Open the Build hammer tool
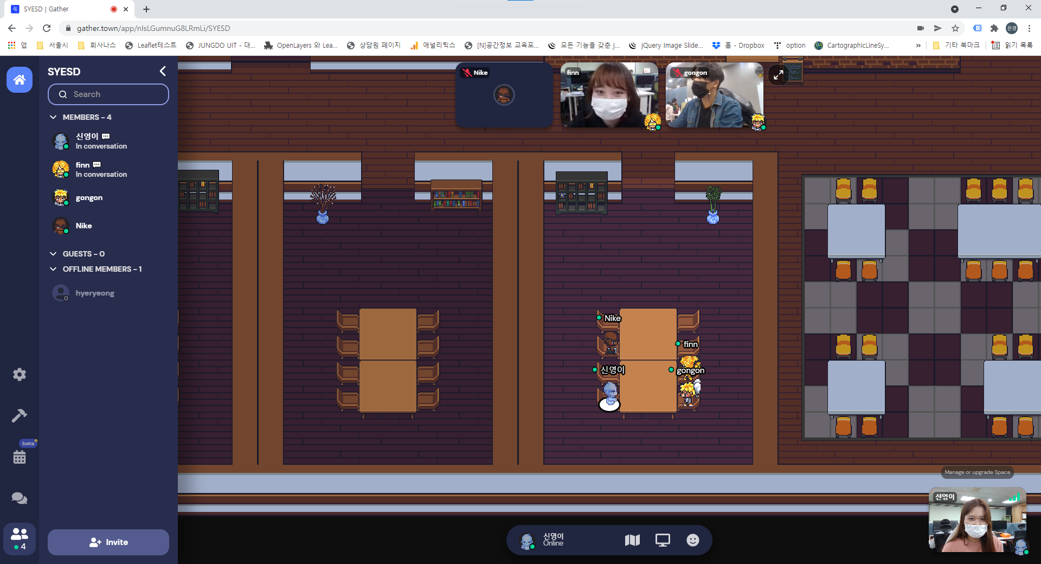 tap(20, 415)
